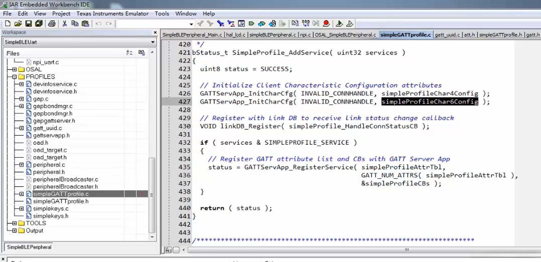This screenshot has height=262, width=541.
Task: Select peripheral.h in the file tree
Action: click(49, 172)
